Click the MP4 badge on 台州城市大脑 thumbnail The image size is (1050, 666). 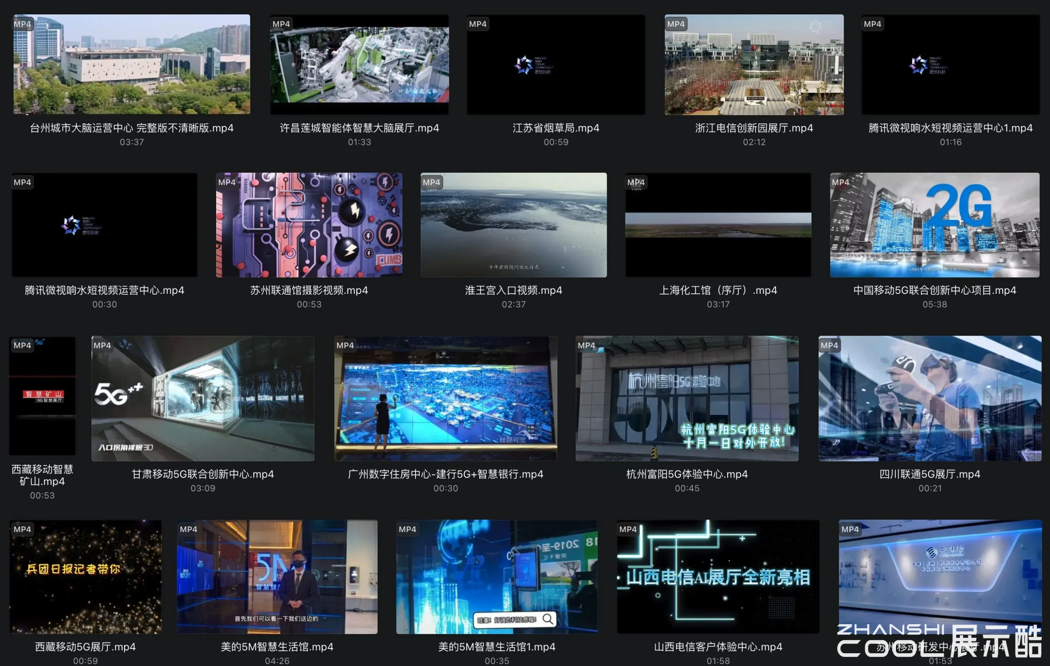point(23,24)
